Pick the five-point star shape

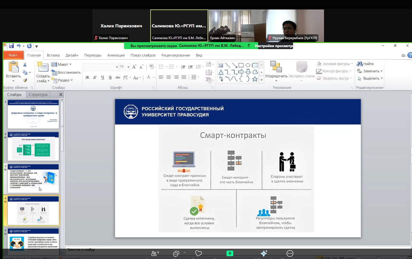[255, 79]
